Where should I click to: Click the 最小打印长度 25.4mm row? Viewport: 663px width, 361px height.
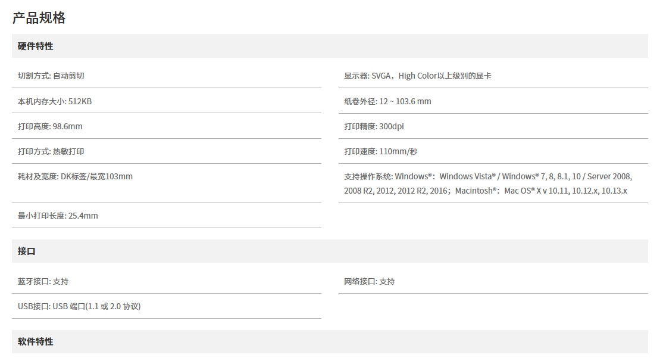tap(58, 216)
